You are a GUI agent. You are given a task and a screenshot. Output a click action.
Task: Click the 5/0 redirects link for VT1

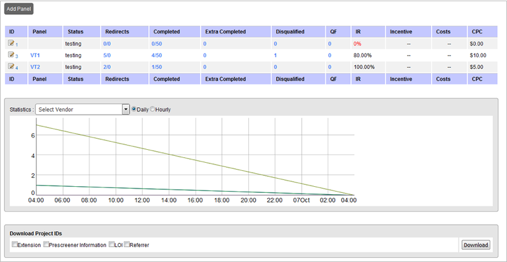[107, 55]
